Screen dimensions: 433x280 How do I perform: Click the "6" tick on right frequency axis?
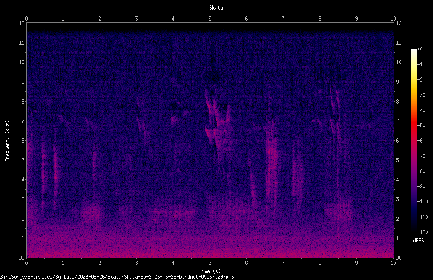click(398, 141)
